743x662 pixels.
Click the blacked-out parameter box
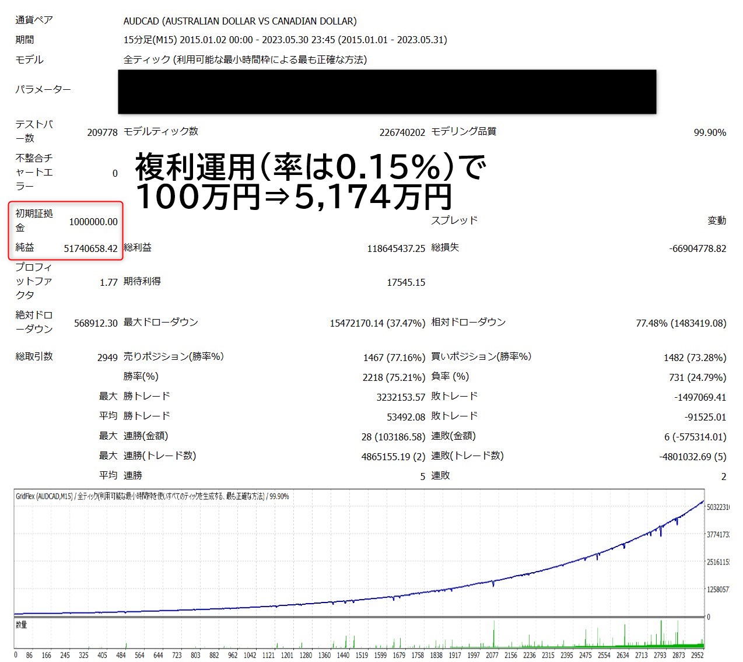point(387,92)
